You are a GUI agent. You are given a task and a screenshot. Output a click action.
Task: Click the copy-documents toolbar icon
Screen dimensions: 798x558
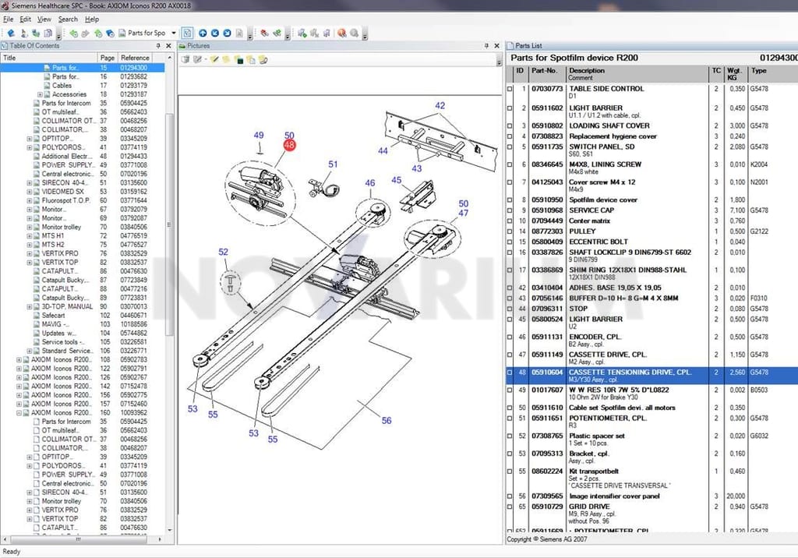click(48, 33)
